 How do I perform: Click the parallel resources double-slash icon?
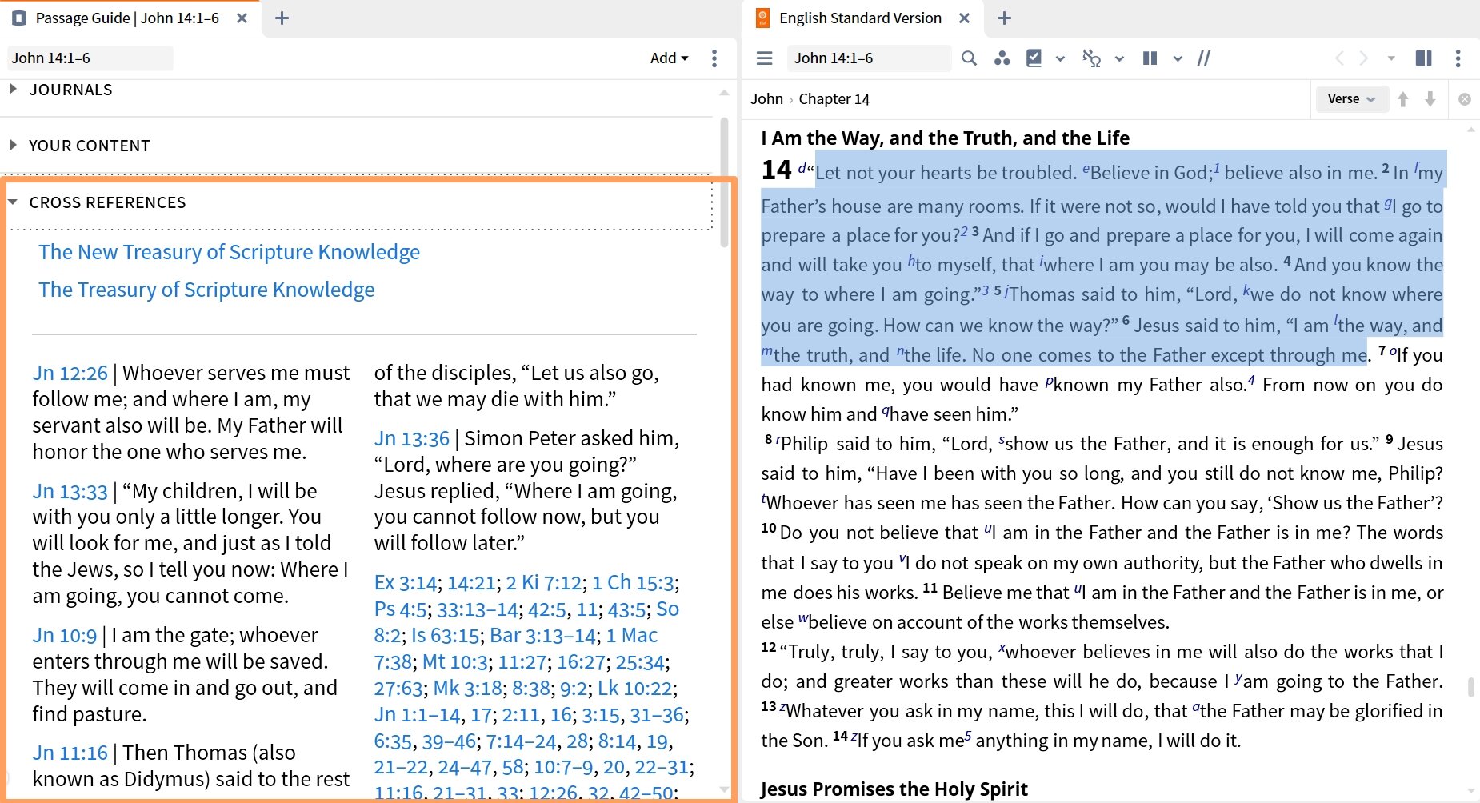pyautogui.click(x=1204, y=58)
